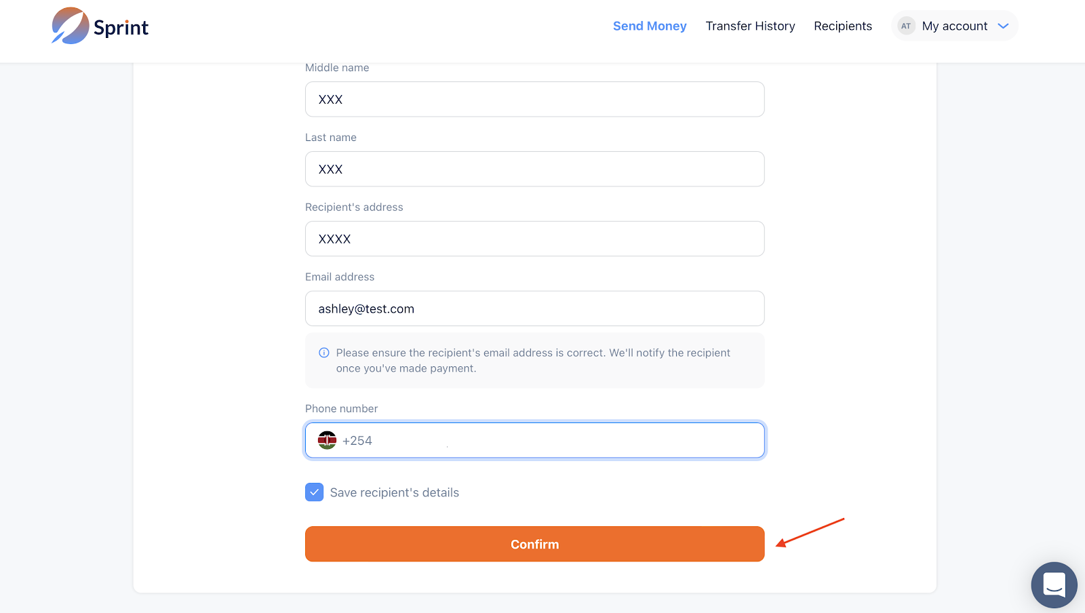Expand the My account chevron
1085x613 pixels.
1004,26
